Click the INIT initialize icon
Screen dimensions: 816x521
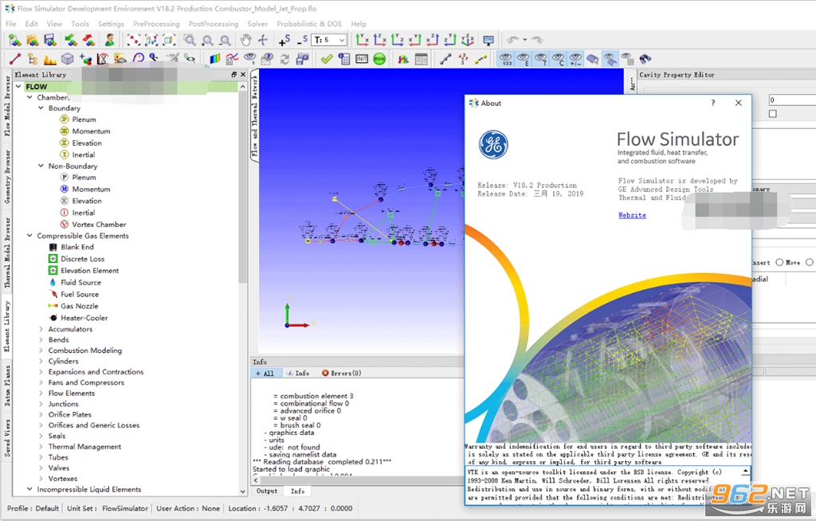(x=362, y=59)
